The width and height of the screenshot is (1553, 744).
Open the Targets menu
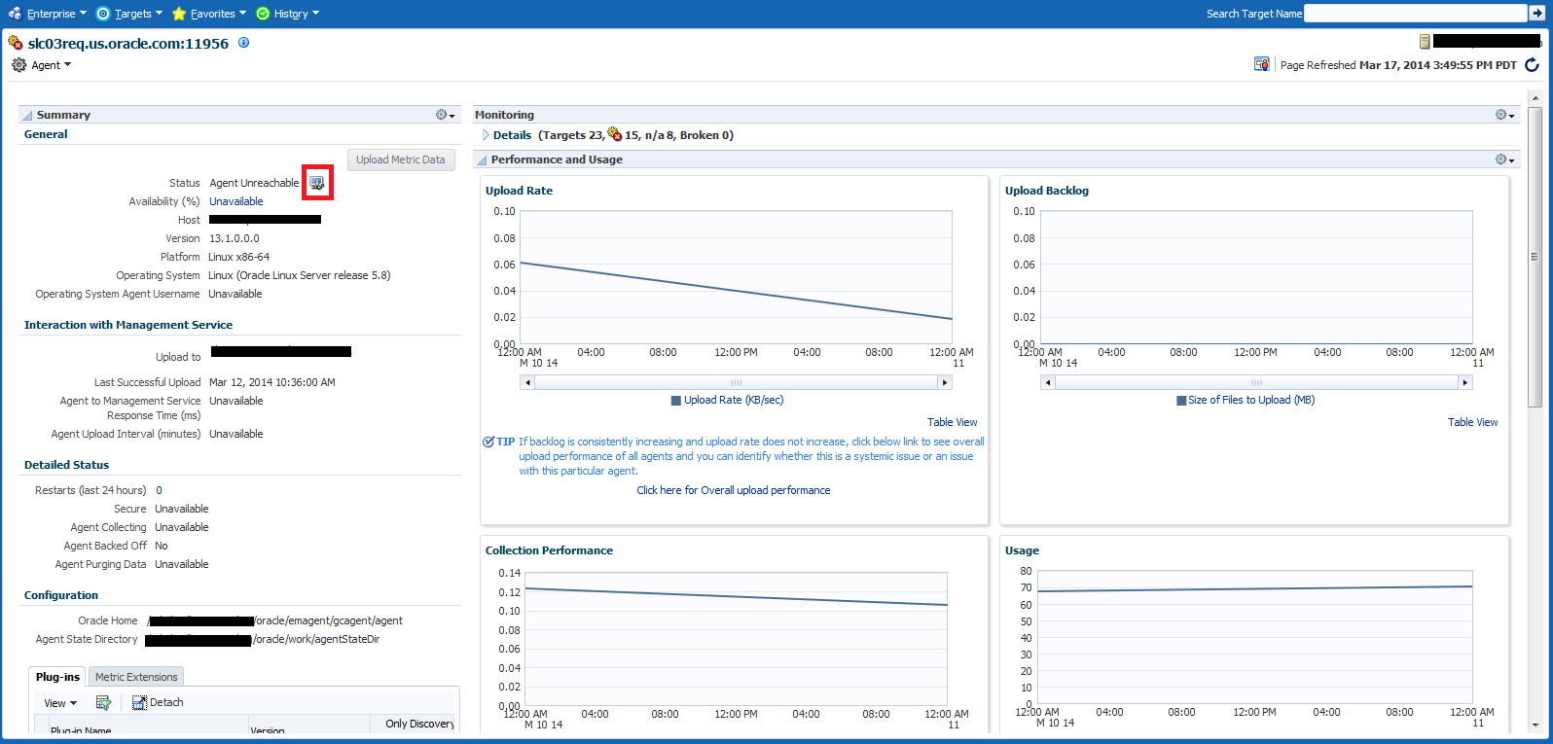[x=129, y=14]
